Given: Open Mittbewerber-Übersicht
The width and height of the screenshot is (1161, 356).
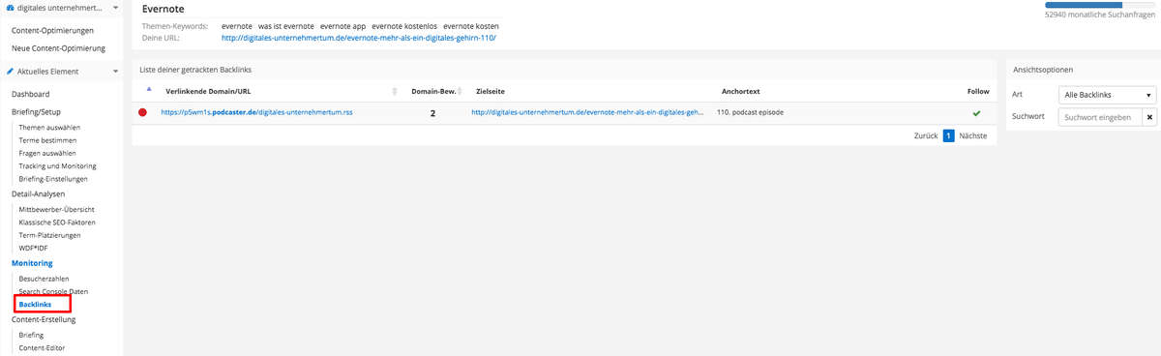Looking at the screenshot, I should click(57, 209).
